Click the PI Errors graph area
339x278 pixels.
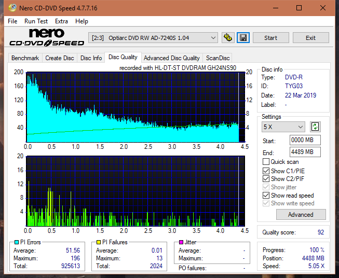pyautogui.click(x=135, y=107)
